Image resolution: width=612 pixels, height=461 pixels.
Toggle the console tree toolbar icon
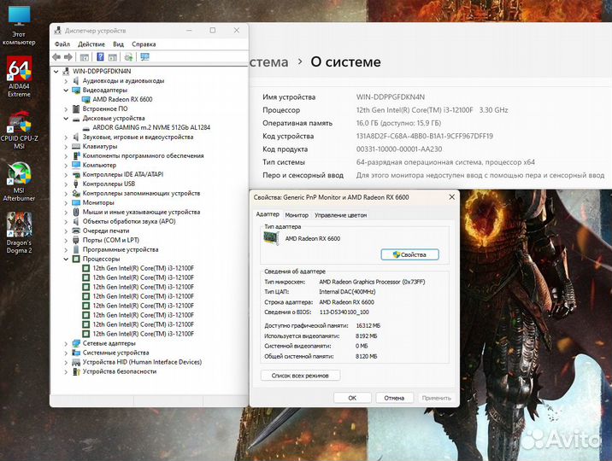click(x=84, y=57)
